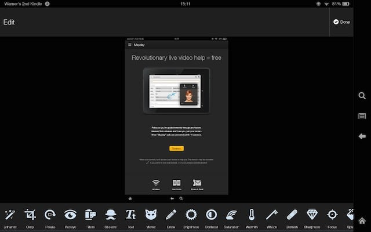Select the Blemish bandage tool

tap(292, 219)
